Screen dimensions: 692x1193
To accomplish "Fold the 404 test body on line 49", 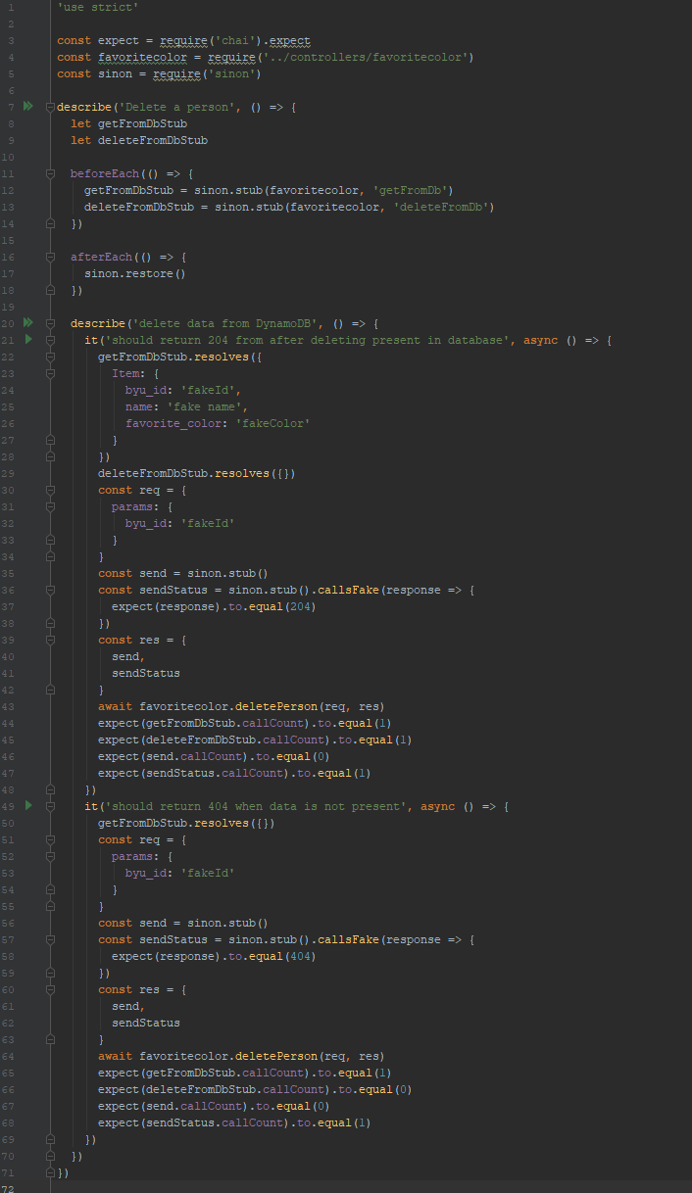I will coord(50,806).
